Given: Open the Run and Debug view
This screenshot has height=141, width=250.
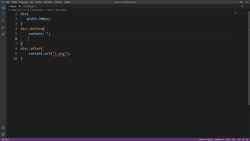Looking at the screenshot, I should 3,27.
